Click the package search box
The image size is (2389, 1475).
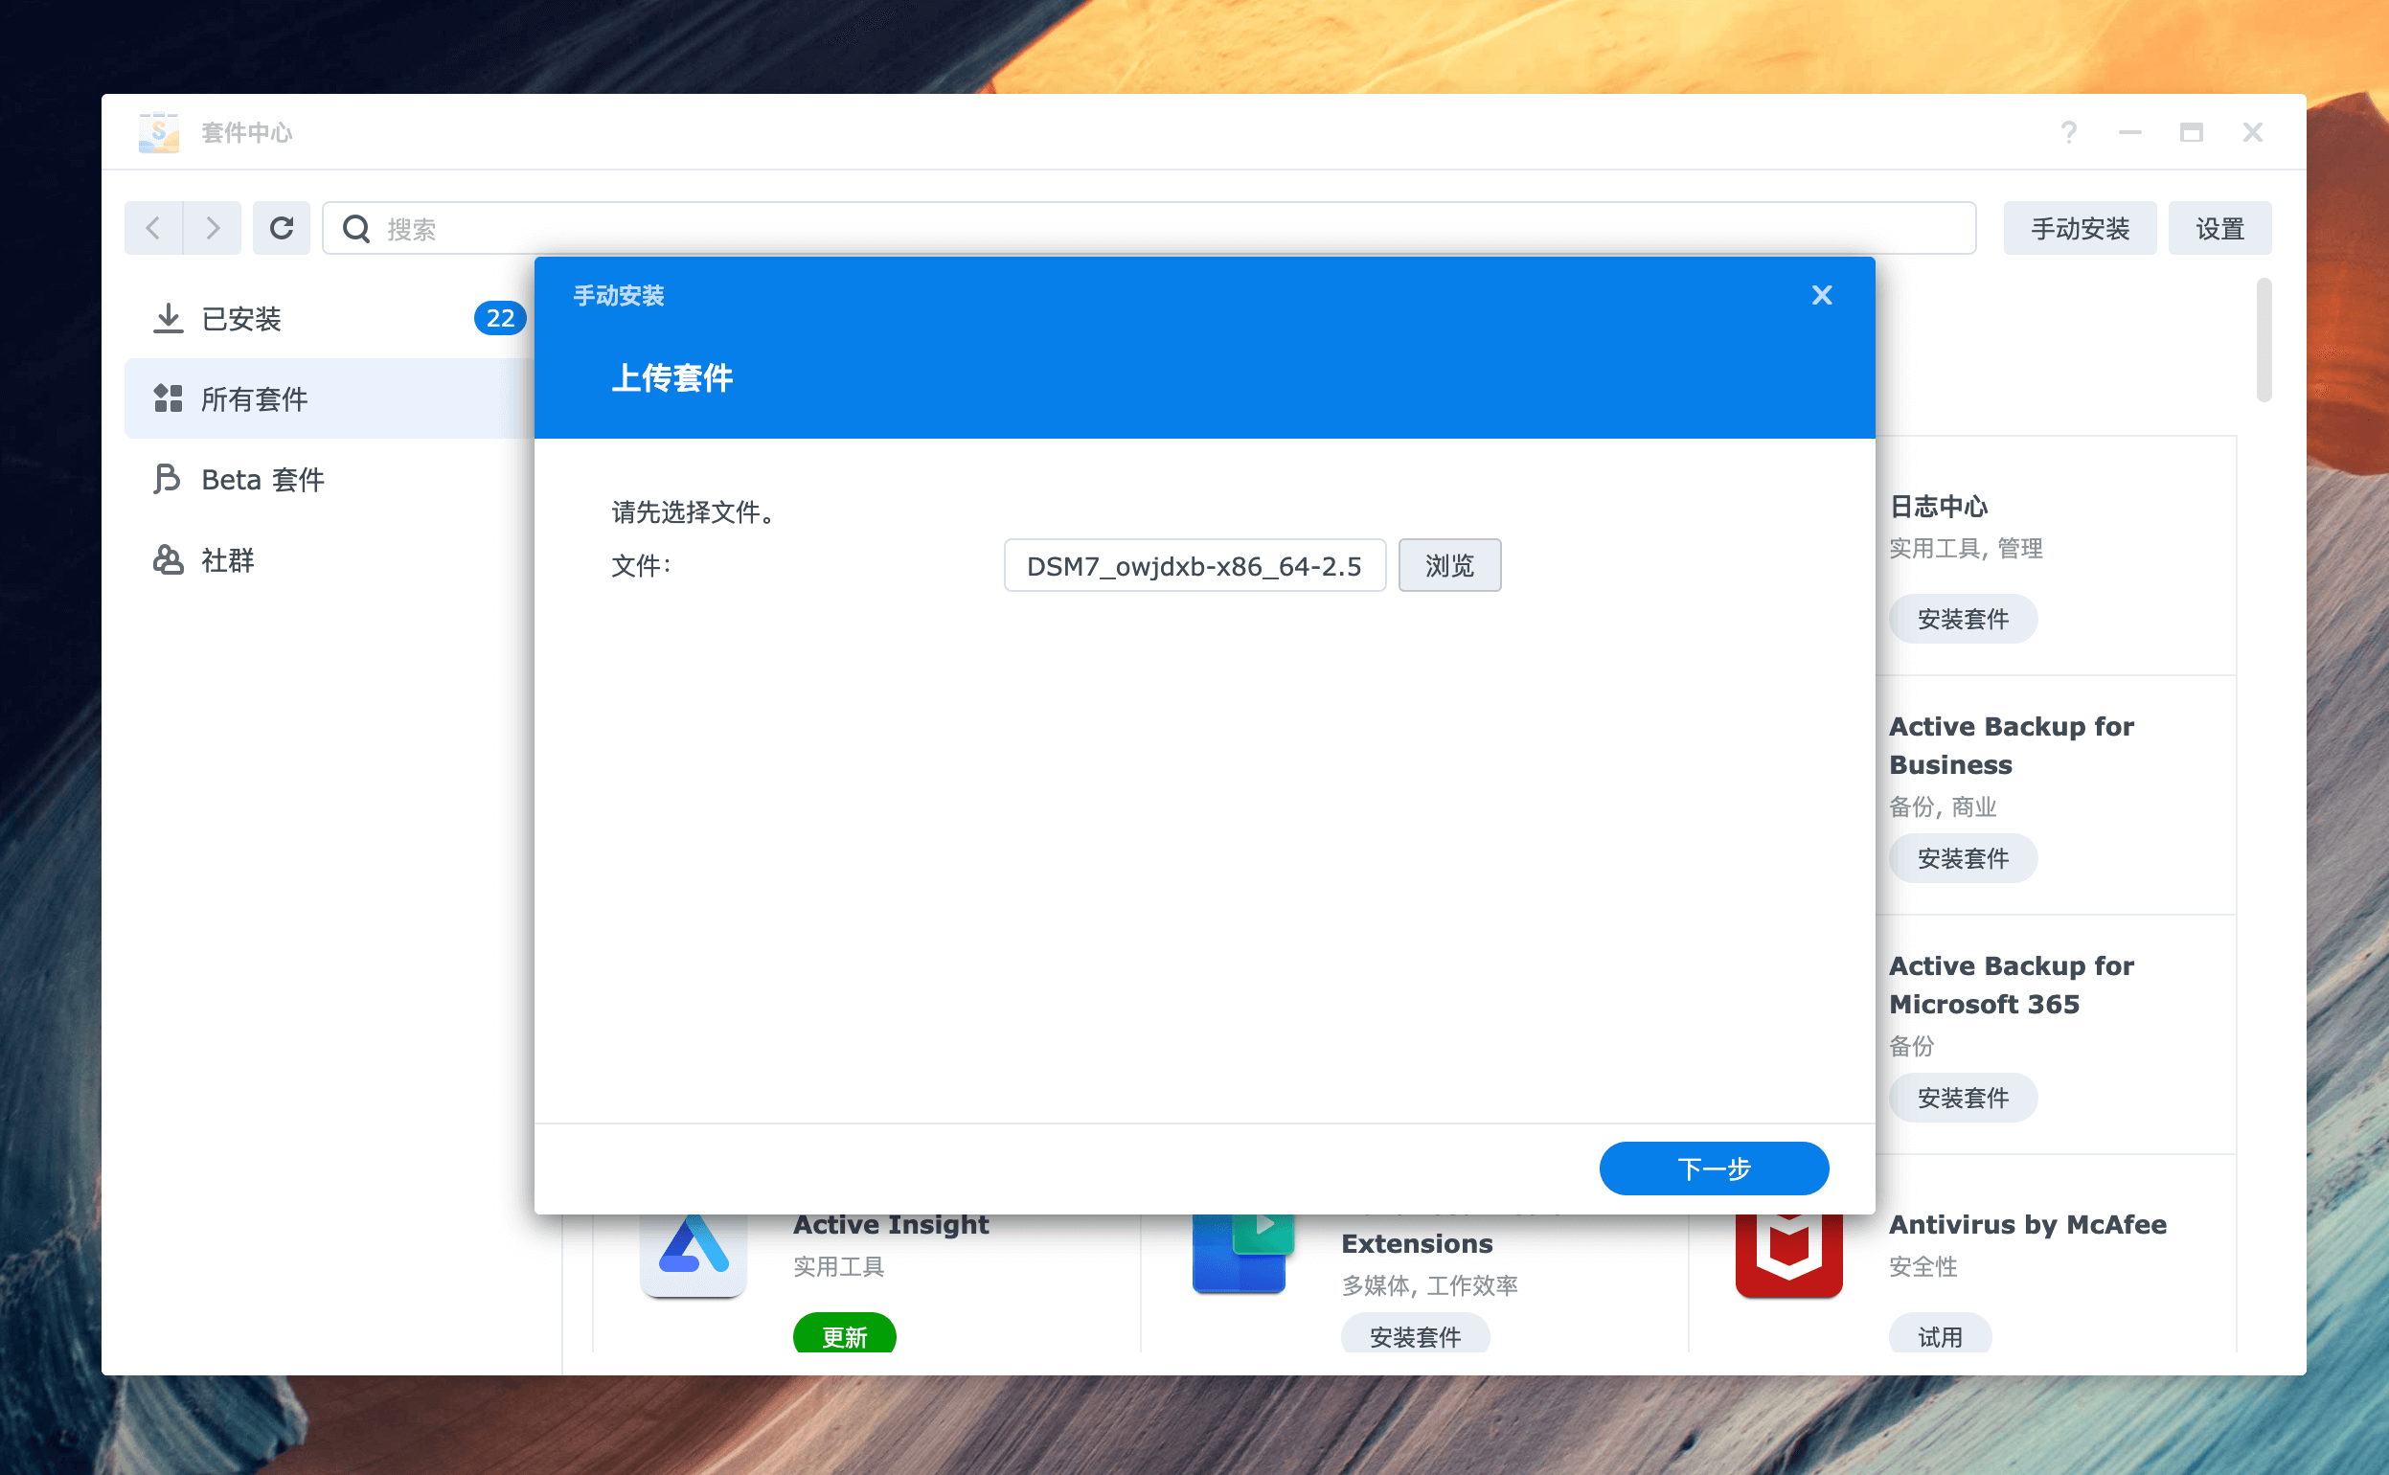(1151, 229)
